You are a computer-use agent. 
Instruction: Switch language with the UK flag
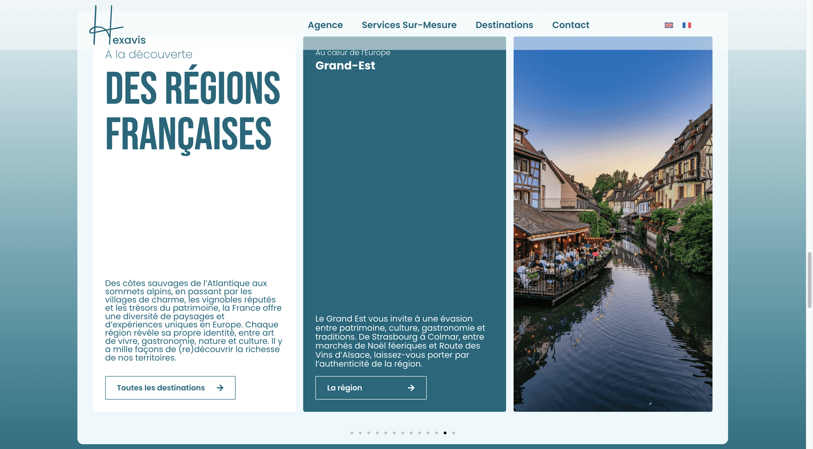pos(669,25)
